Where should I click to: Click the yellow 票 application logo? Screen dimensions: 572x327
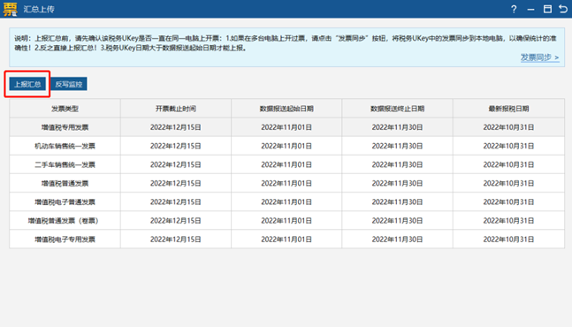click(11, 9)
